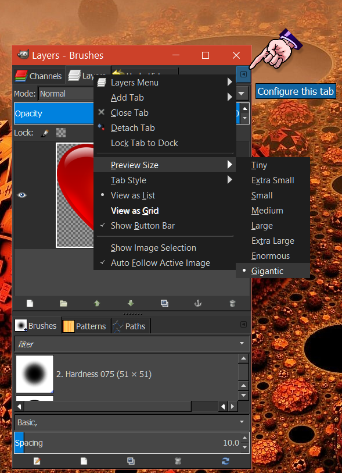Refresh brushes with the blue refresh icon
The height and width of the screenshot is (473, 342).
(225, 461)
